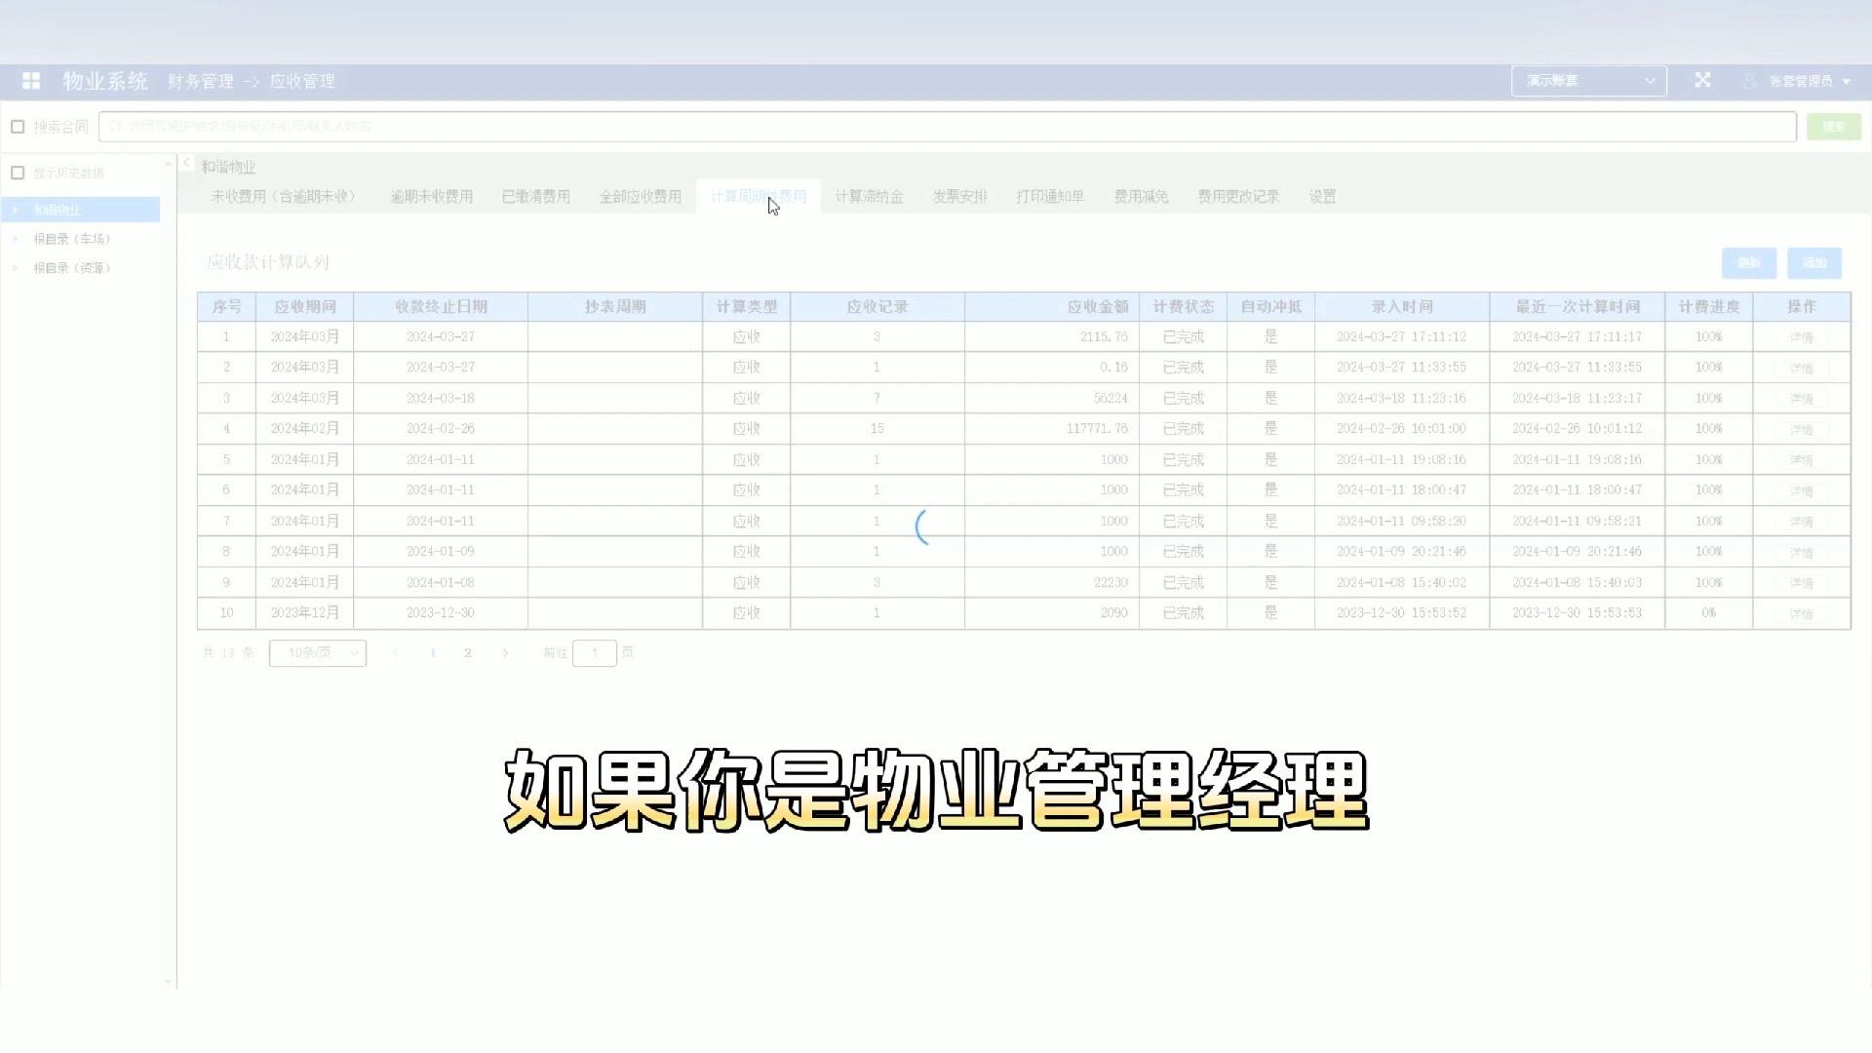Screen dimensions: 1872x1053
Task: Click the 2024-01-08 15:40:02 entry time cell
Action: pyautogui.click(x=1401, y=583)
